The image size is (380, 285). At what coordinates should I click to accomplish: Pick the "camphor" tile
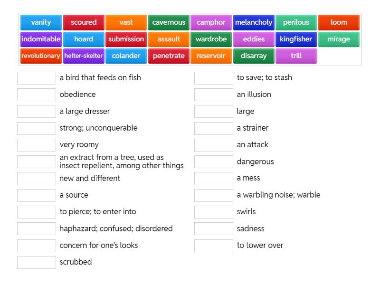pyautogui.click(x=211, y=22)
